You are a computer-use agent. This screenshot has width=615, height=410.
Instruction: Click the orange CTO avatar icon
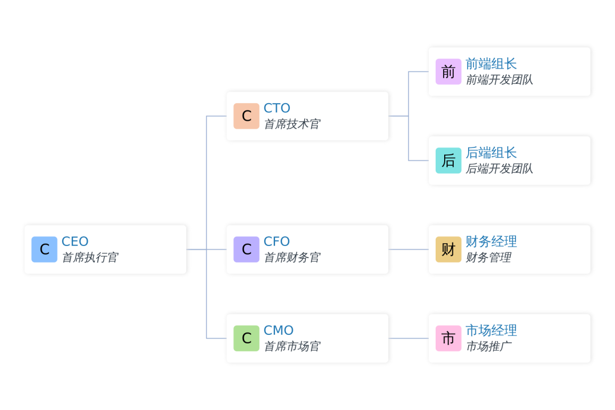pyautogui.click(x=247, y=116)
